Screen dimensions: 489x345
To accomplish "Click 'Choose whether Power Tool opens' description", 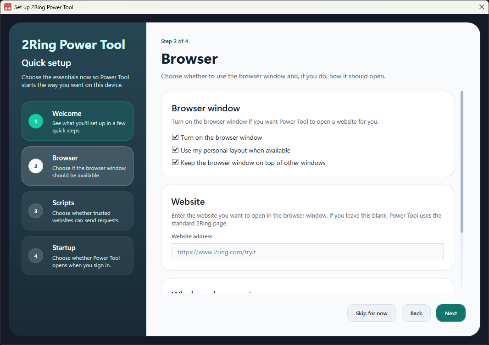I will [x=86, y=262].
